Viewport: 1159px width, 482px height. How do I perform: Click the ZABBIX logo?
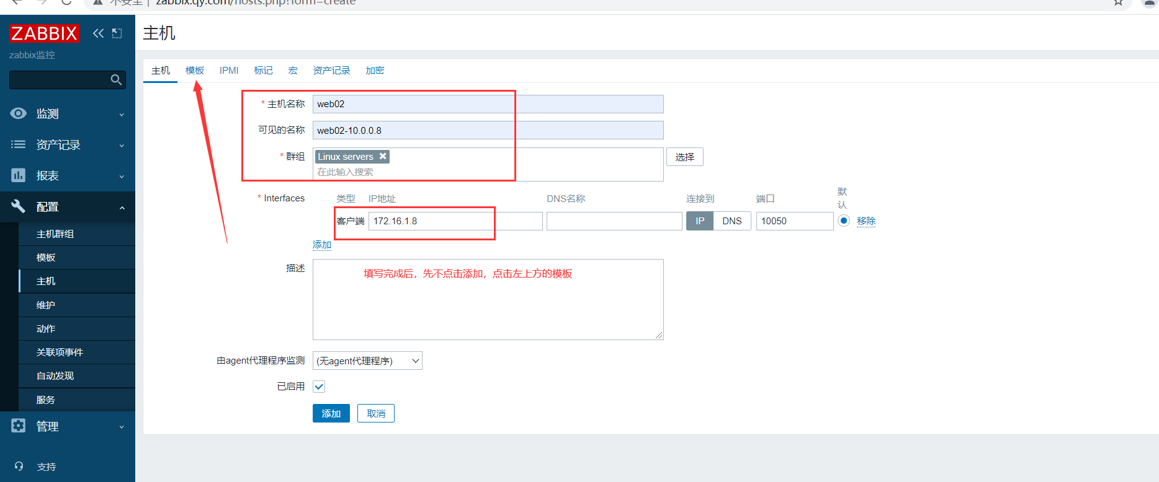[x=44, y=33]
